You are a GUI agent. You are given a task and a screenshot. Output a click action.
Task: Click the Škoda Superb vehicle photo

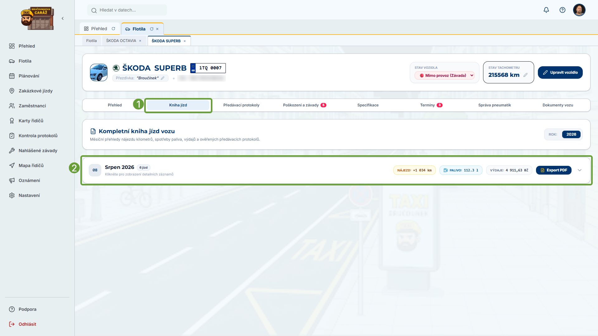[x=99, y=72]
